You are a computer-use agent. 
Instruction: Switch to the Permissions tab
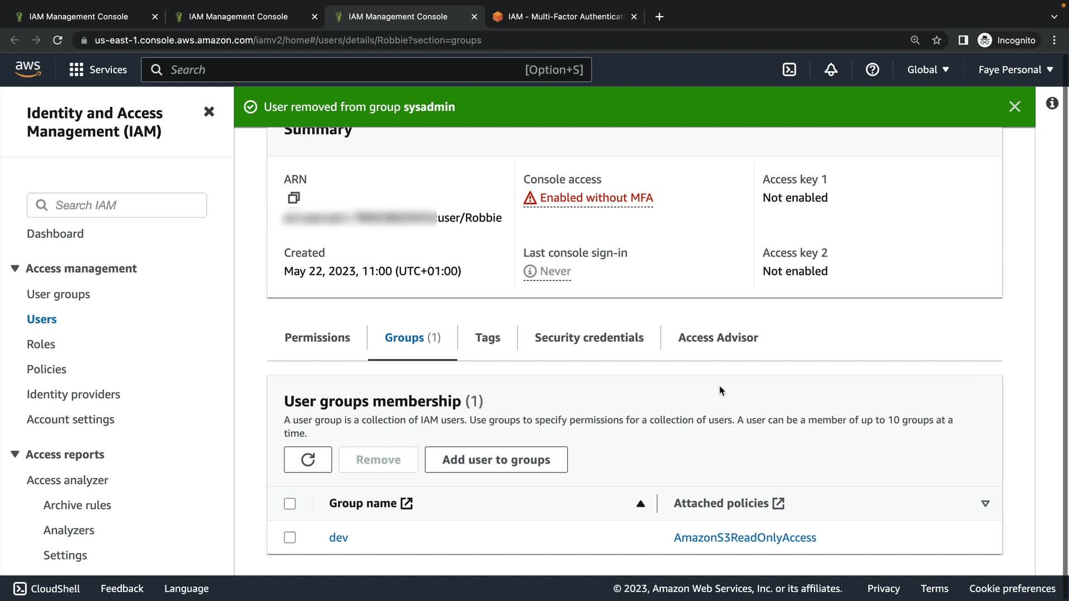point(317,338)
